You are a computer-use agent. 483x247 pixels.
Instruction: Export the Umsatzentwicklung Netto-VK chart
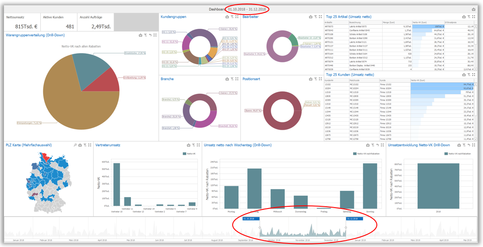[x=459, y=145]
